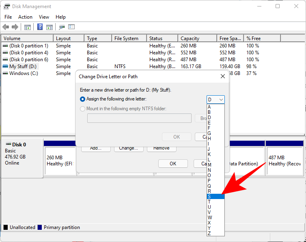Click the Change... button

coord(128,148)
